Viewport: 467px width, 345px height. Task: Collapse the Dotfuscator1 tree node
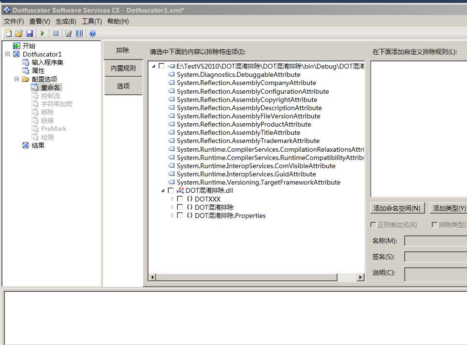point(7,54)
